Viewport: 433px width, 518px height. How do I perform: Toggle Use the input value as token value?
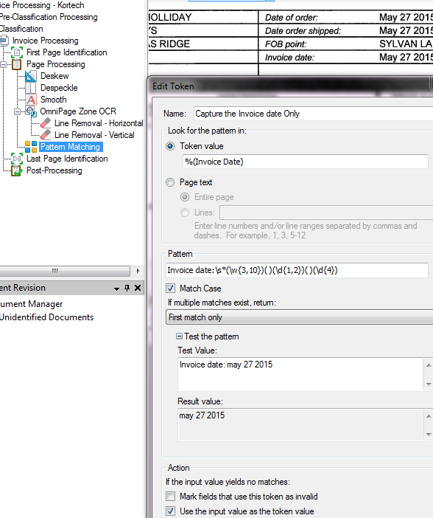[x=171, y=511]
